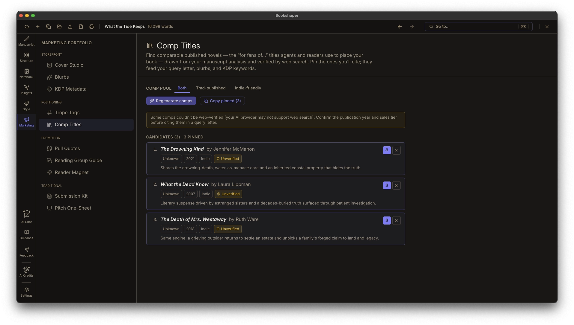574x325 pixels.
Task: Open the Trope Tags page
Action: coord(86,113)
